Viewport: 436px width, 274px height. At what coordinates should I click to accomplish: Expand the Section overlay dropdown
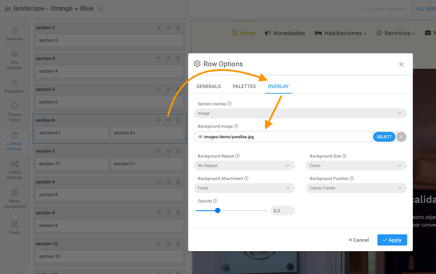tap(300, 113)
